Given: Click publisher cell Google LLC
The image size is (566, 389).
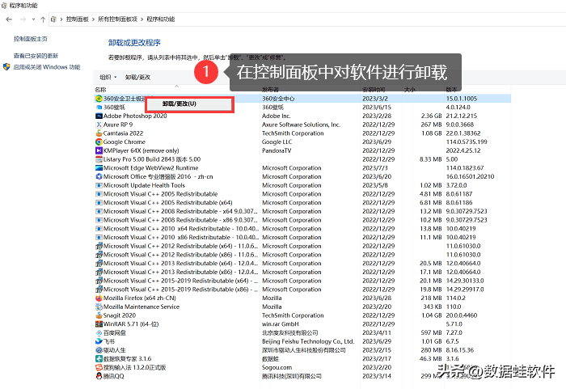Looking at the screenshot, I should tap(277, 142).
